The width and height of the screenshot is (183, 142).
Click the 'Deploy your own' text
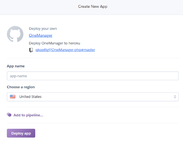pyautogui.click(x=43, y=29)
